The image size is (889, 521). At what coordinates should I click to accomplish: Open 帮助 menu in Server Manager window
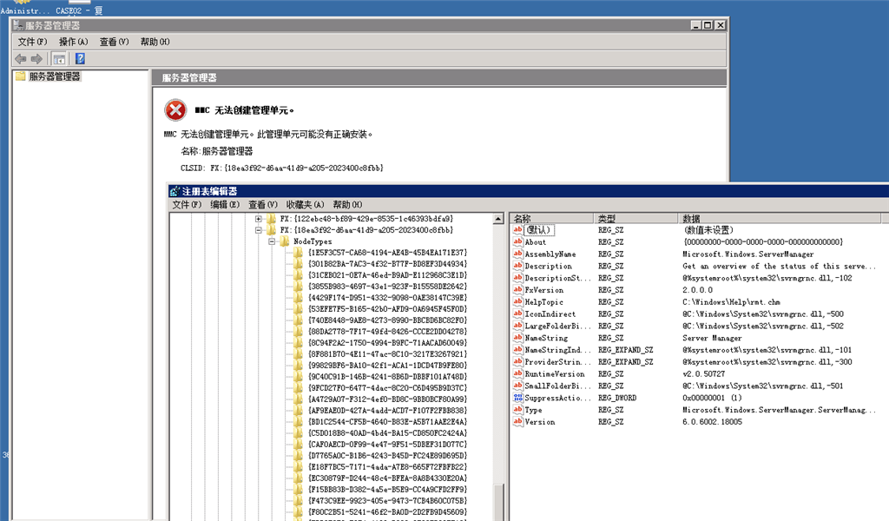coord(155,42)
